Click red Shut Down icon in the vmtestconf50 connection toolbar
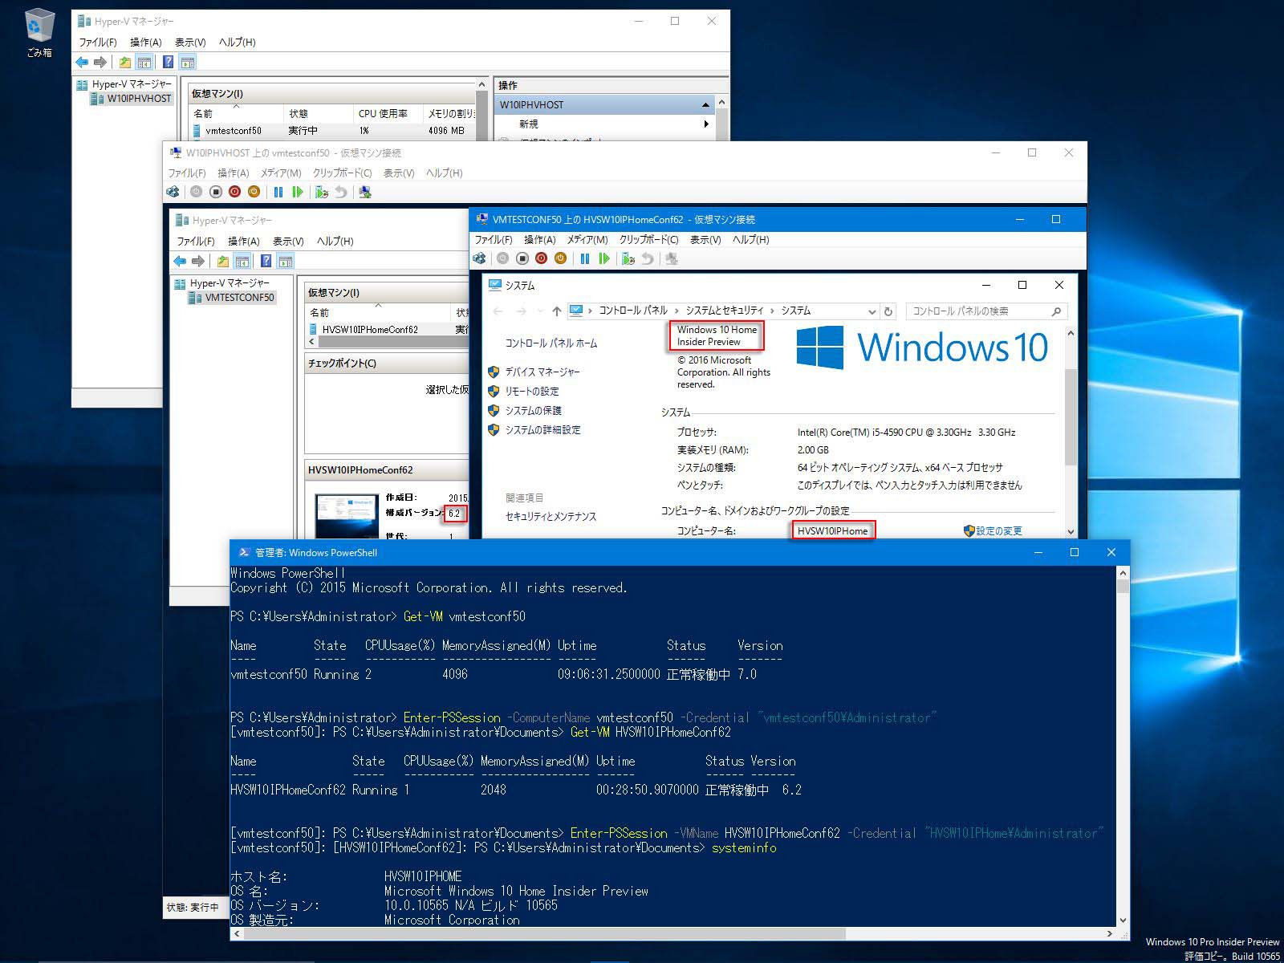 click(234, 192)
